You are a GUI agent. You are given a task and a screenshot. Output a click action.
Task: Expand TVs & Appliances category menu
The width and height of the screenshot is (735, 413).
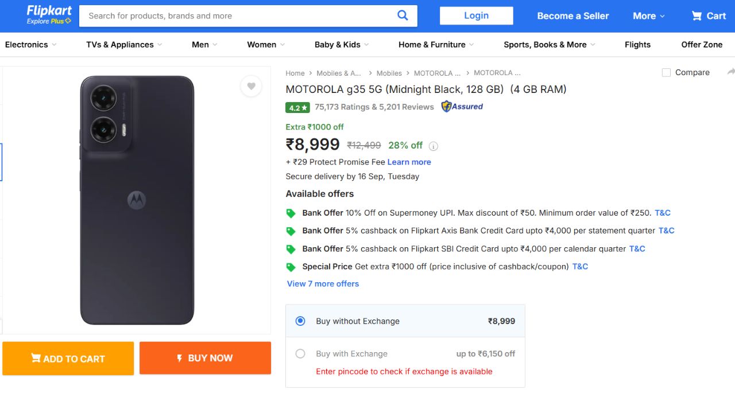pyautogui.click(x=124, y=45)
